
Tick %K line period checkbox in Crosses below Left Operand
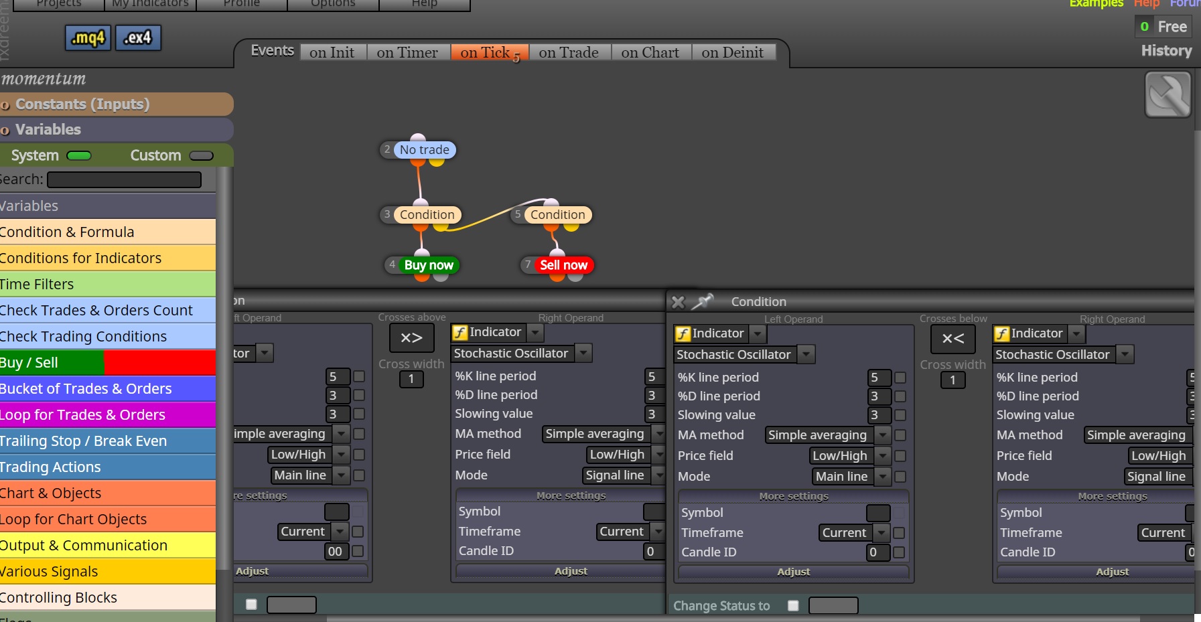click(x=900, y=378)
